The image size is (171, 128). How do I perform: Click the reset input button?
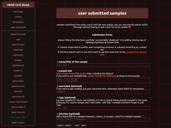[x=80, y=125]
